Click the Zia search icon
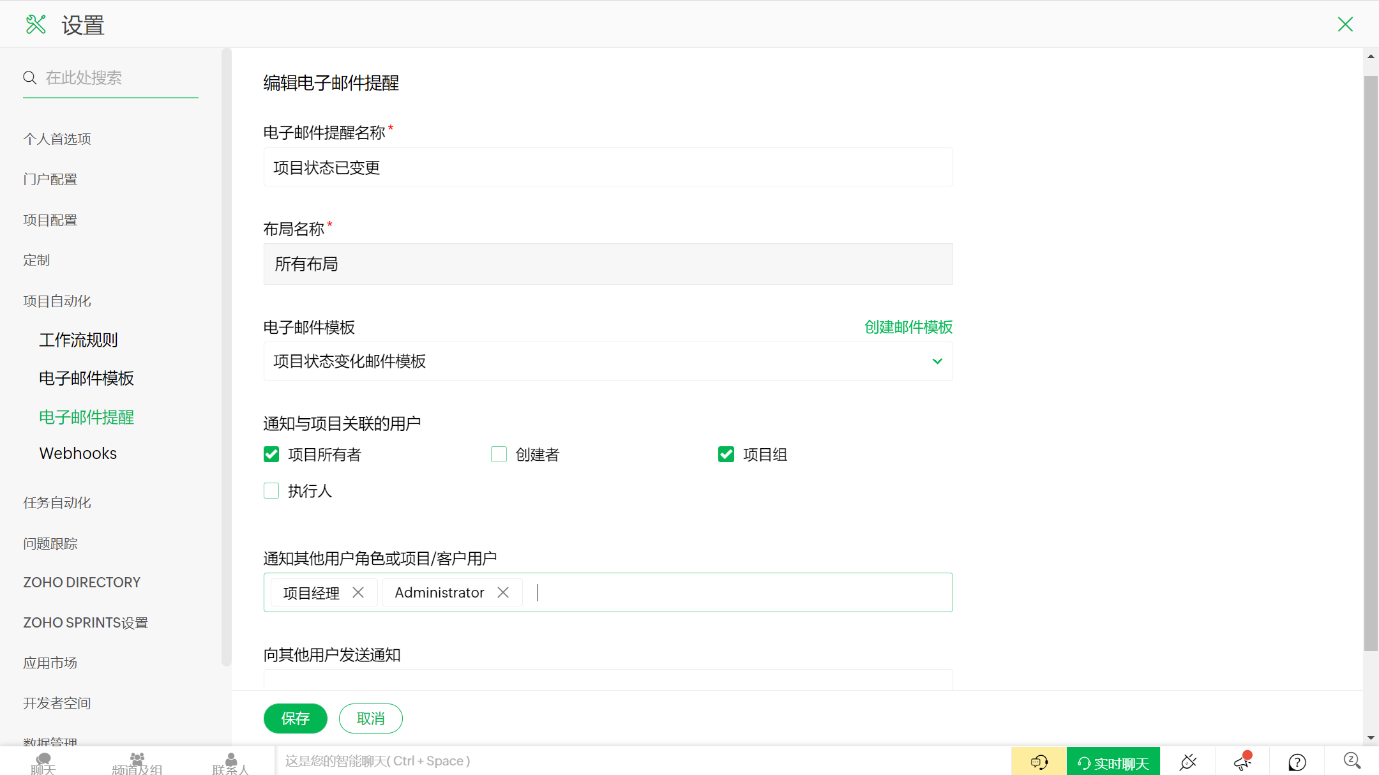The width and height of the screenshot is (1379, 775). [x=1352, y=761]
